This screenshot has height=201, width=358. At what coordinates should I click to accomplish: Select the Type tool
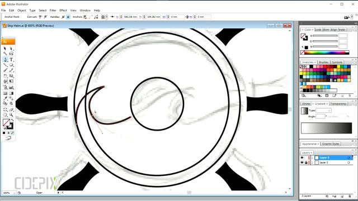click(11, 60)
